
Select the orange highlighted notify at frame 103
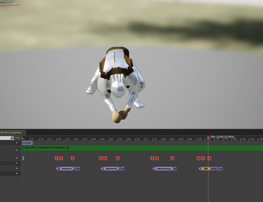(x=205, y=169)
